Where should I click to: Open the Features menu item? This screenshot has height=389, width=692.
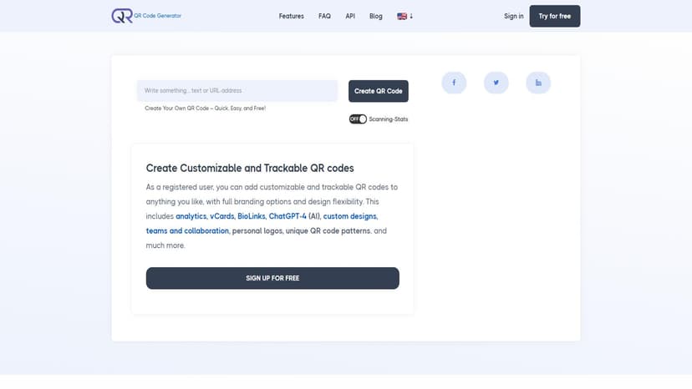292,17
